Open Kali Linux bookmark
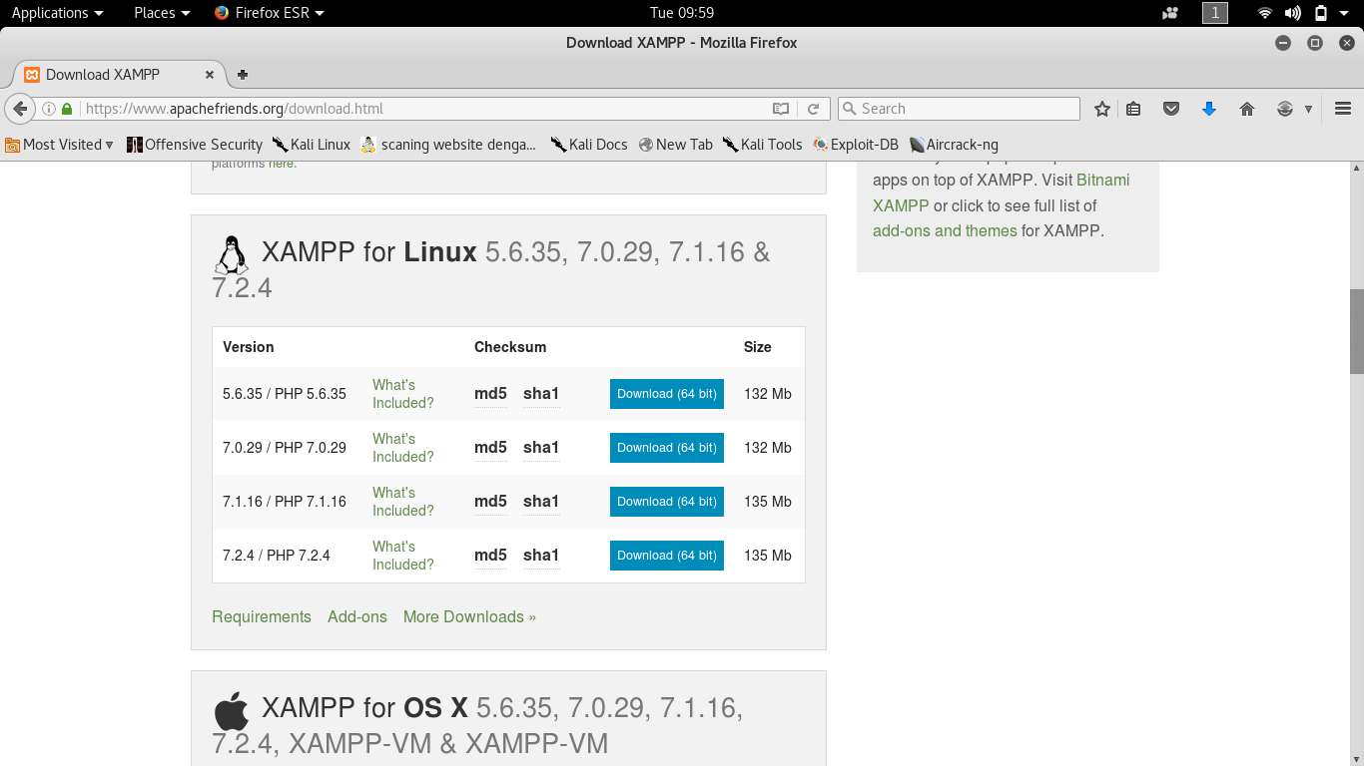This screenshot has height=766, width=1364. pyautogui.click(x=312, y=145)
